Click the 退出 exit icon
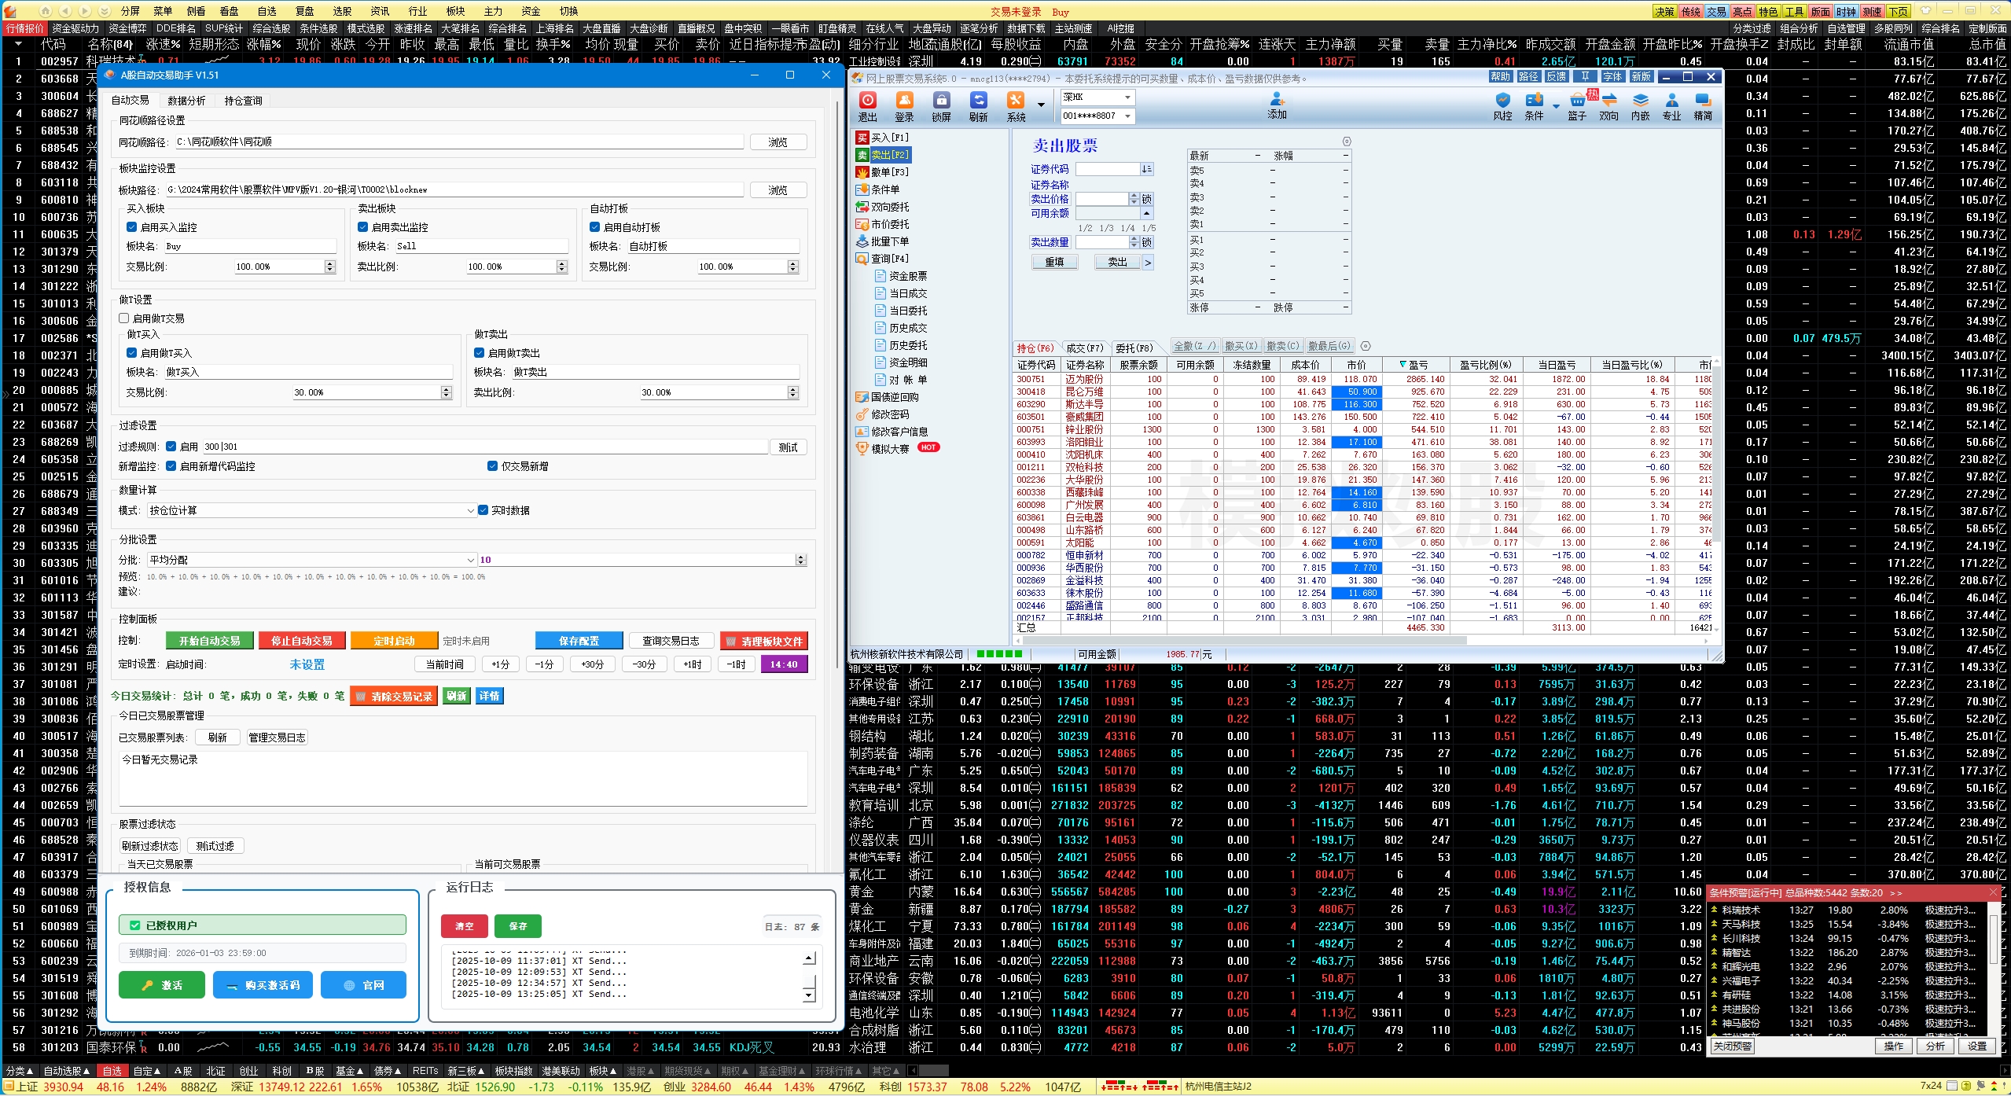 867,101
